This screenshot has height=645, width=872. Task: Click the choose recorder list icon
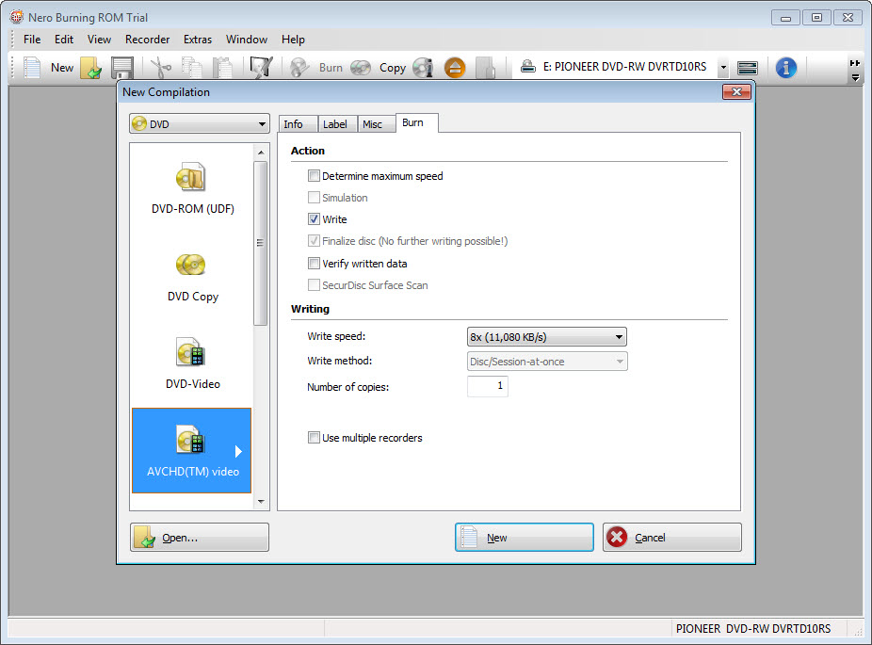click(x=747, y=68)
